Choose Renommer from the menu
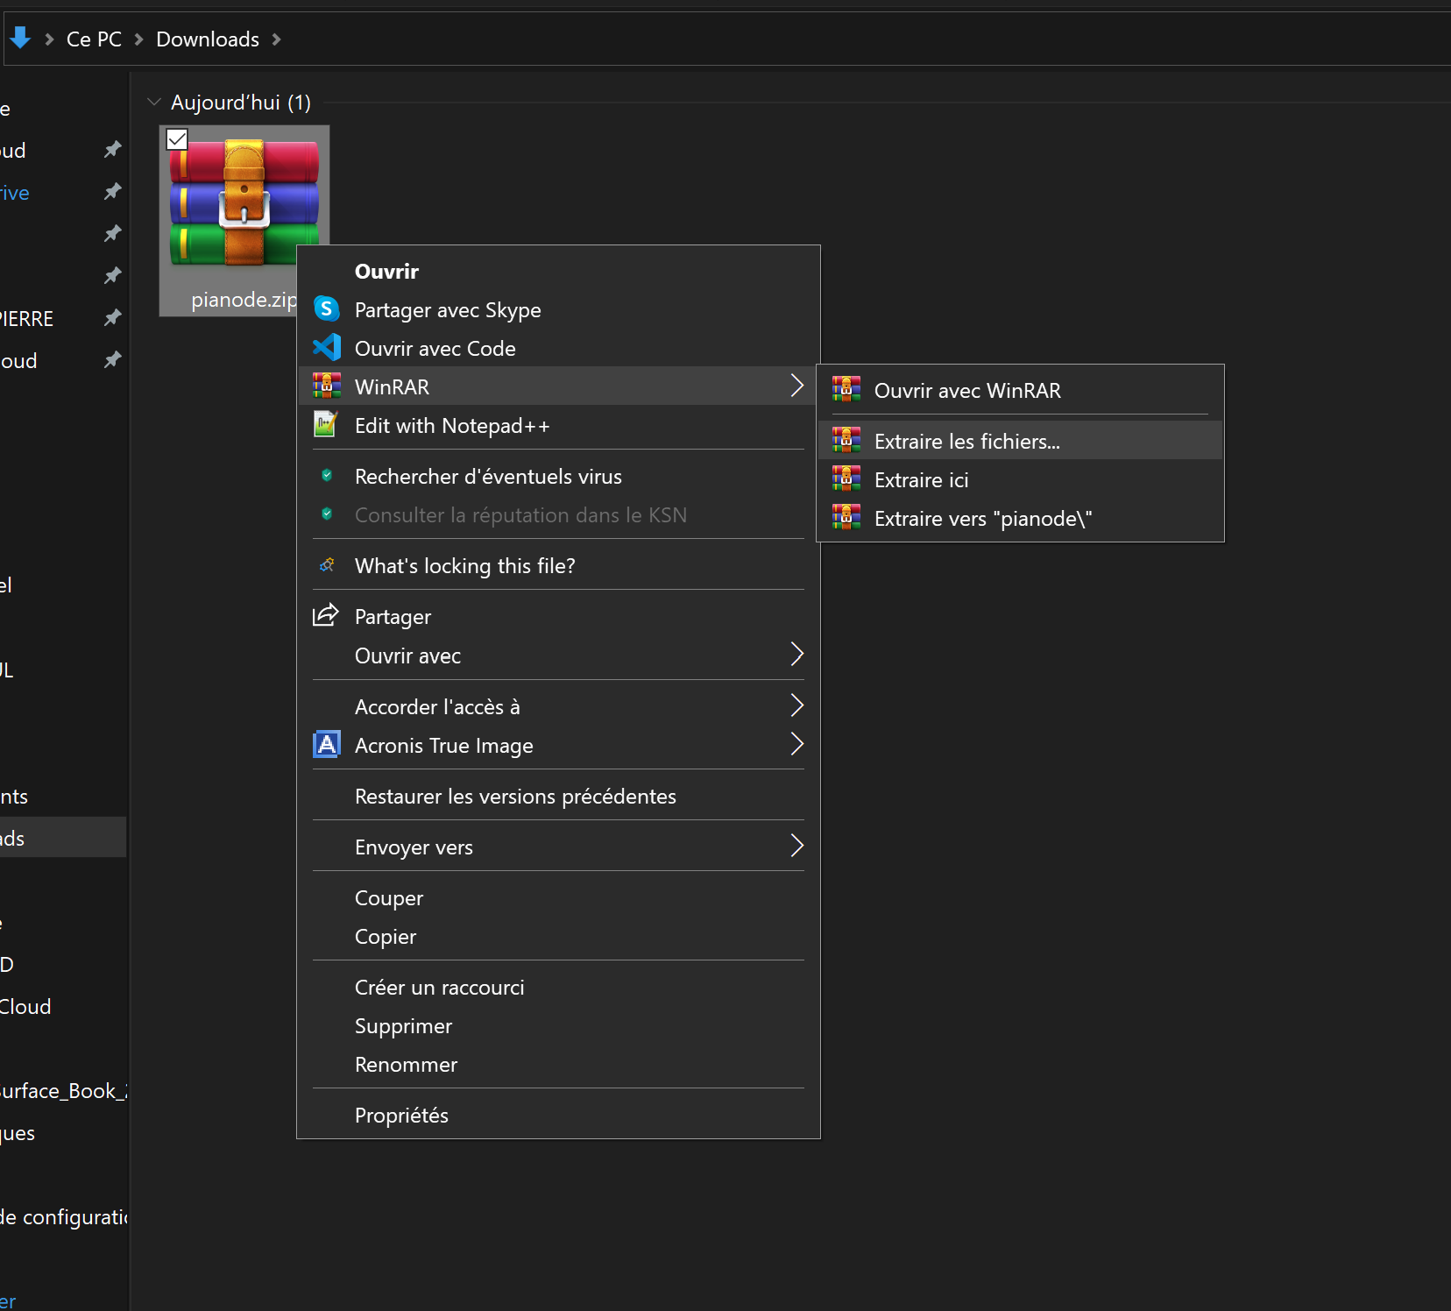 pos(558,1065)
